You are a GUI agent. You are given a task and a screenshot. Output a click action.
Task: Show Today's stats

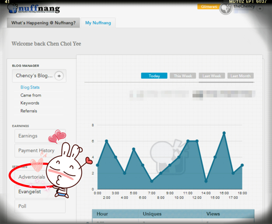pos(154,76)
